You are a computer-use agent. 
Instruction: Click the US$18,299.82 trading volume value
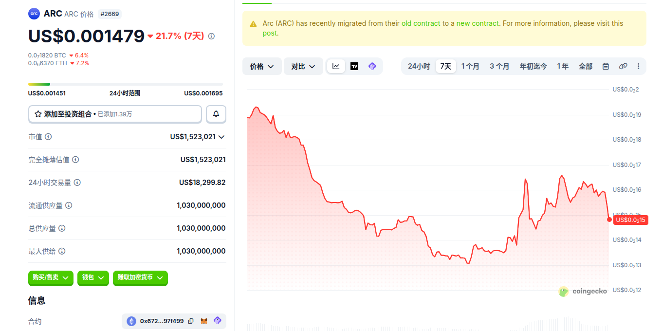click(202, 183)
